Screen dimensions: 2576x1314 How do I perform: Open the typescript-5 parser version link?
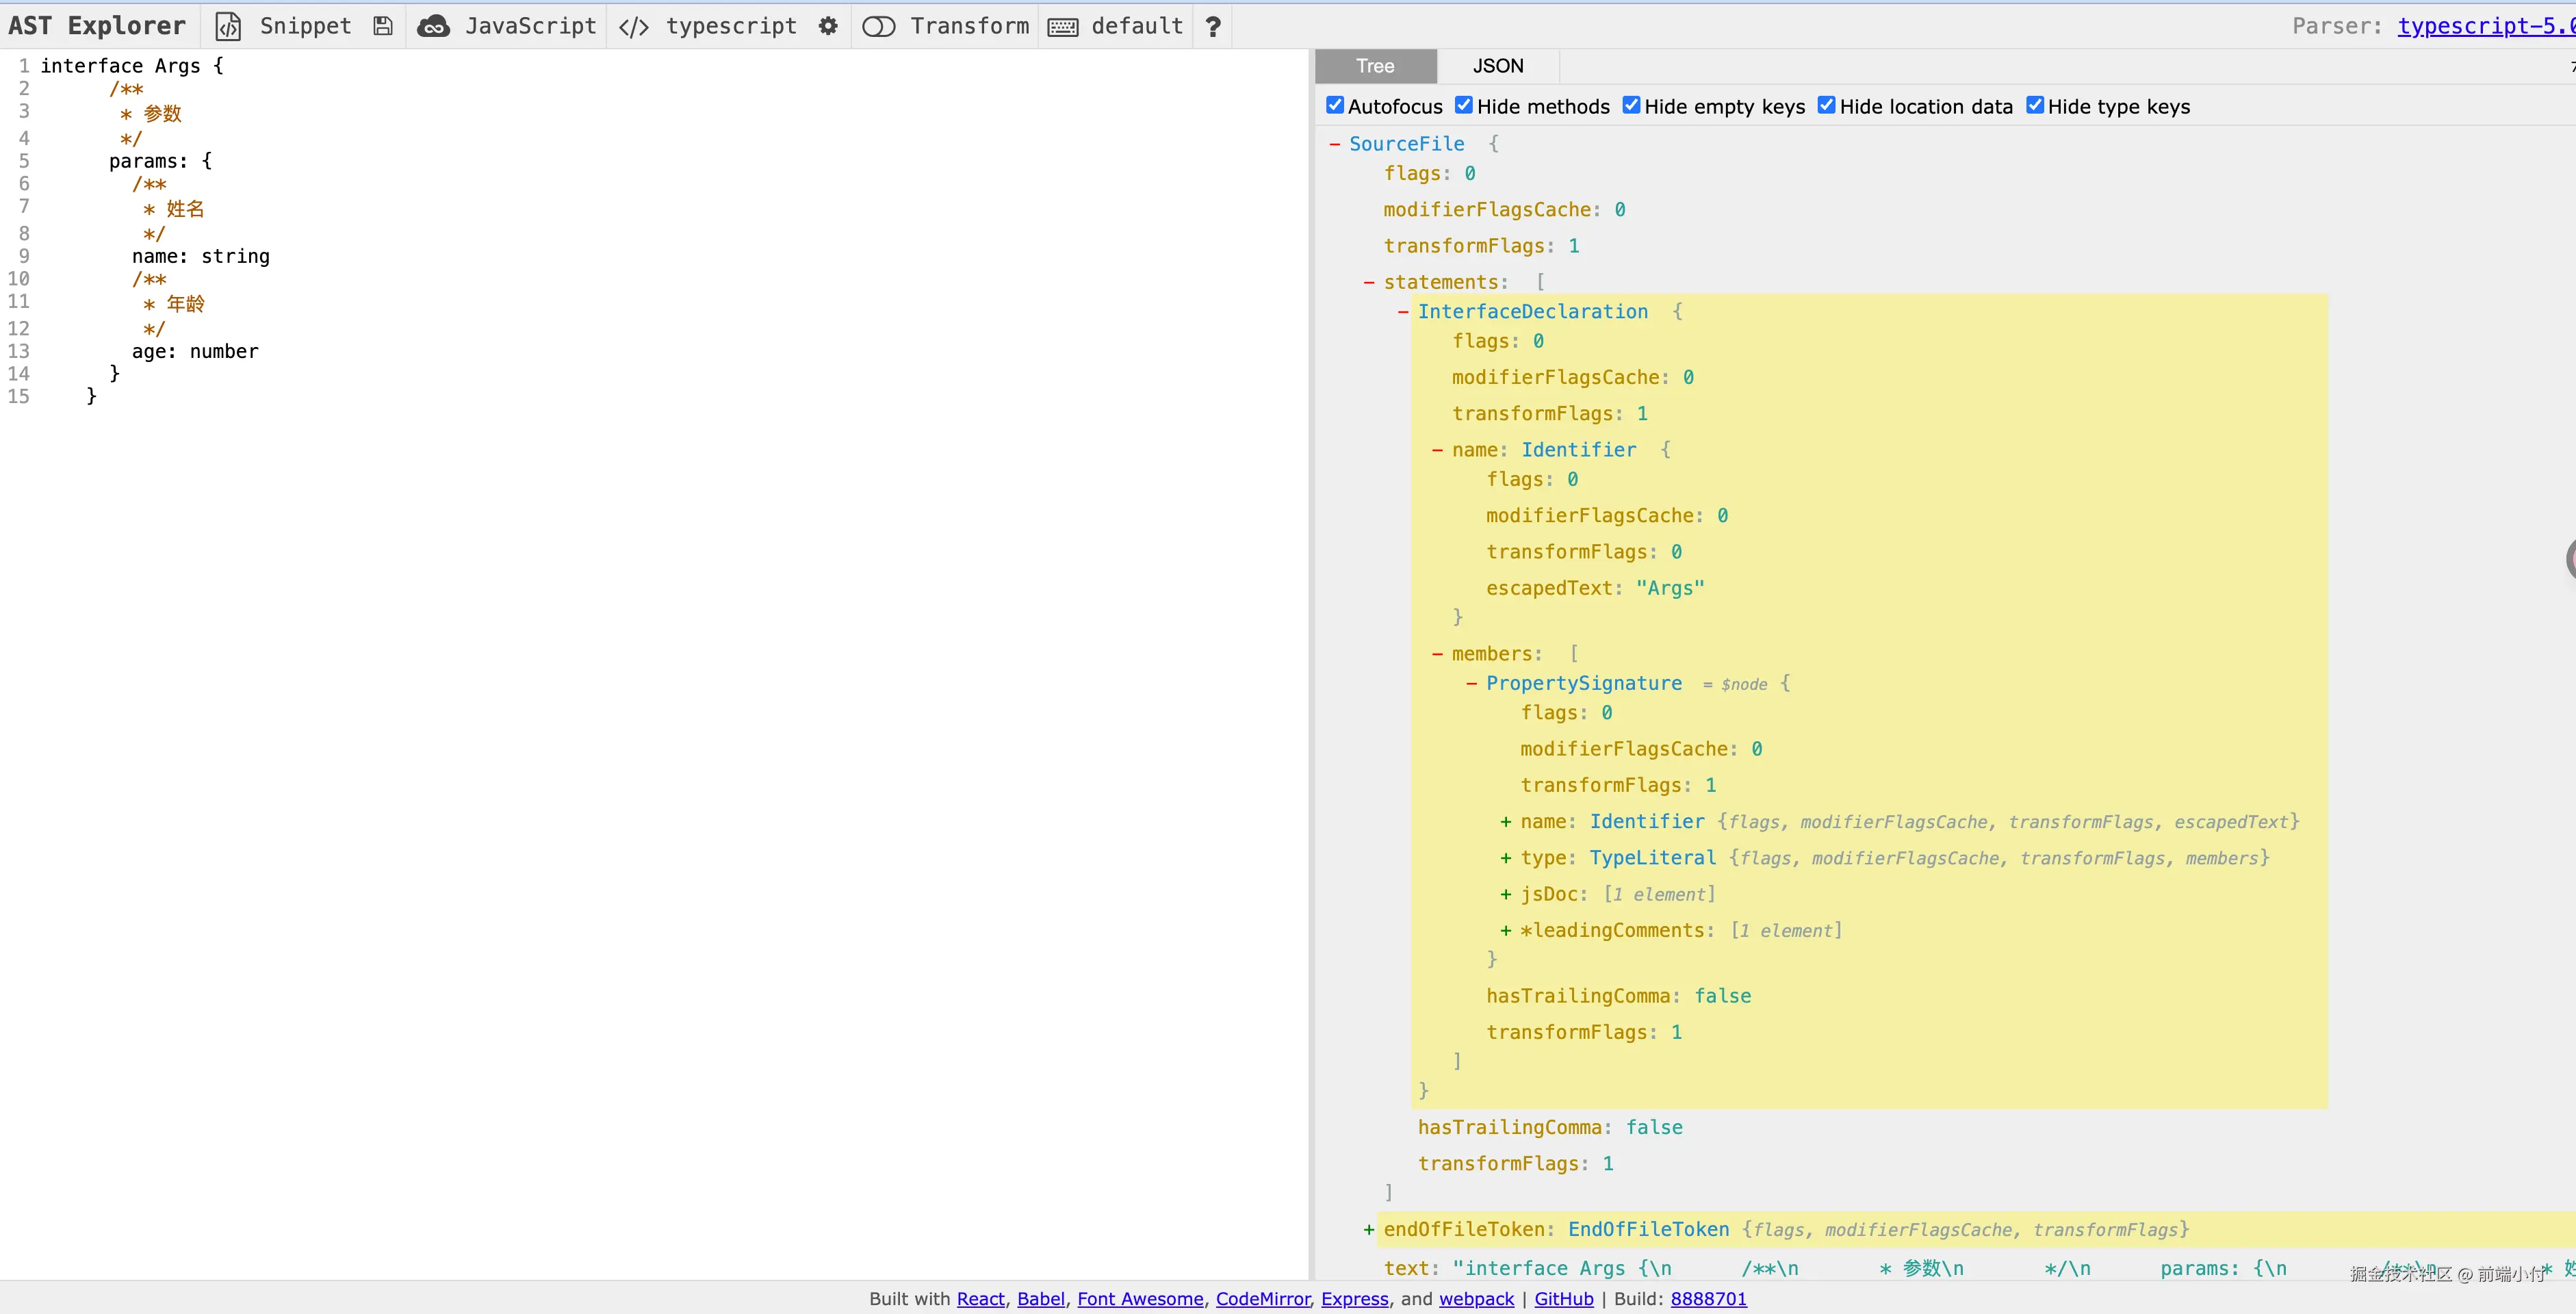tap(2484, 26)
